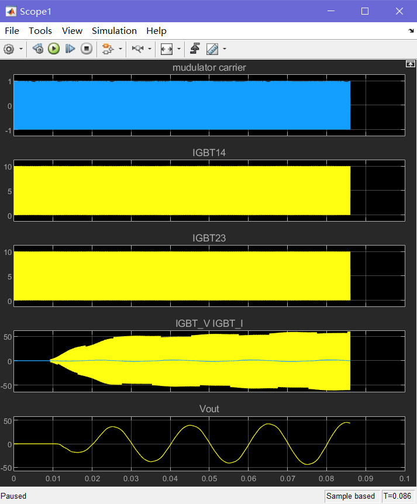The image size is (417, 504).
Task: Open Configuration Properties gear icon
Action: [9, 49]
